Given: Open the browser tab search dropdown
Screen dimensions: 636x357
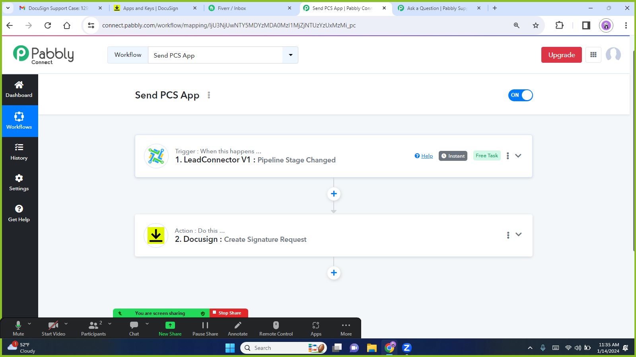Looking at the screenshot, I should (x=8, y=8).
